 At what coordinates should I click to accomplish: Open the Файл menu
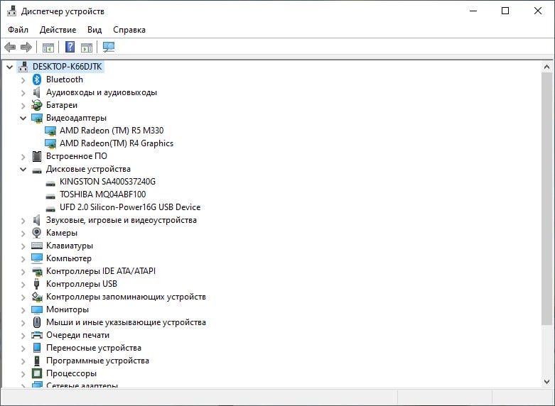[18, 30]
